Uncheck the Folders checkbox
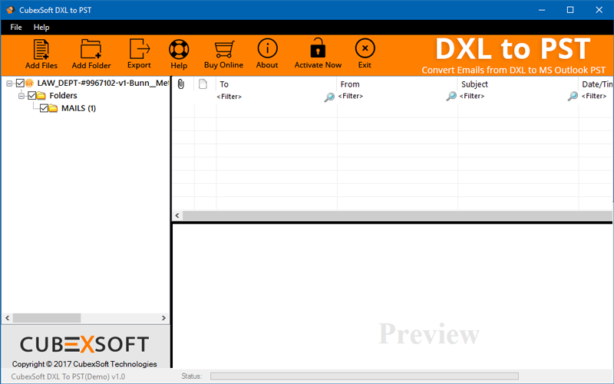Screen dimensions: 614x384 [32, 95]
